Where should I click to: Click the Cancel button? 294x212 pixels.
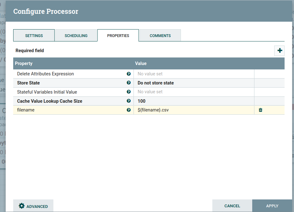[x=232, y=206]
